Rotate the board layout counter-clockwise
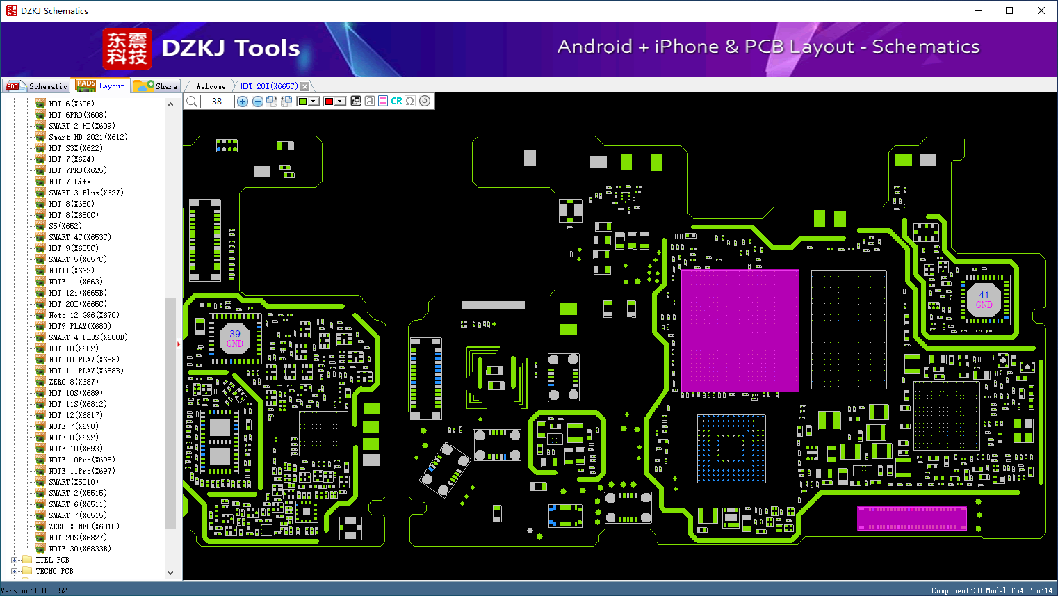The image size is (1058, 596). [x=286, y=102]
